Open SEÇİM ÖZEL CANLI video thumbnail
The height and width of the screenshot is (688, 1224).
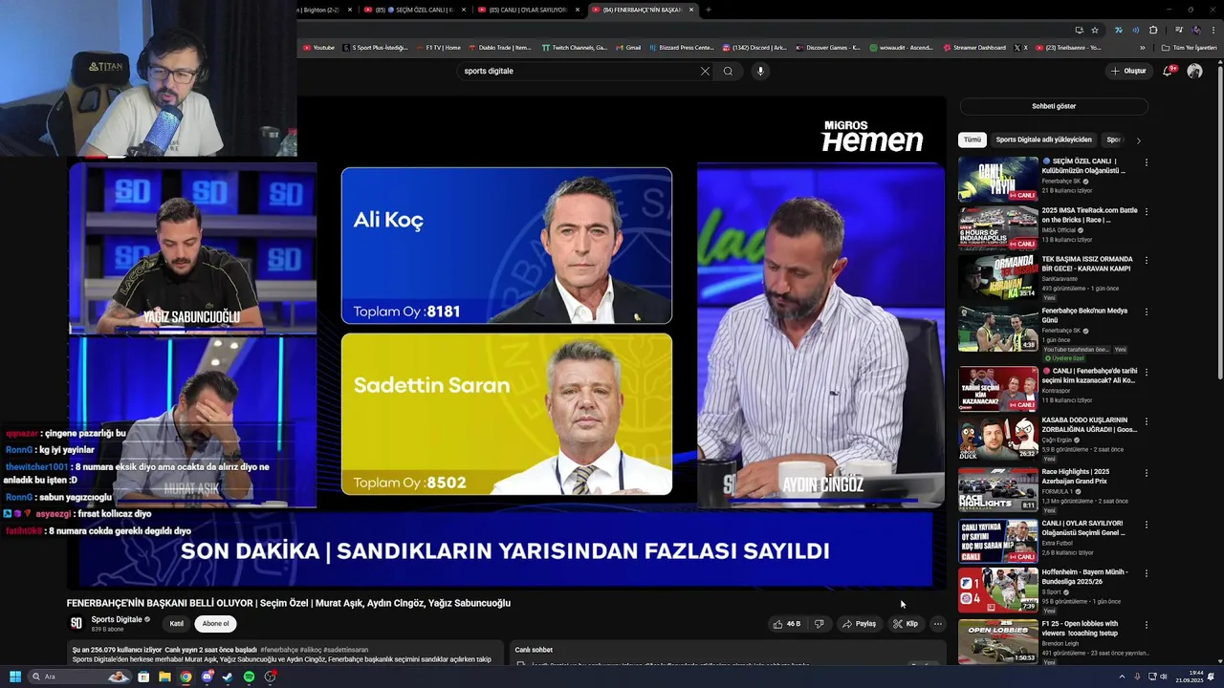[x=997, y=179]
